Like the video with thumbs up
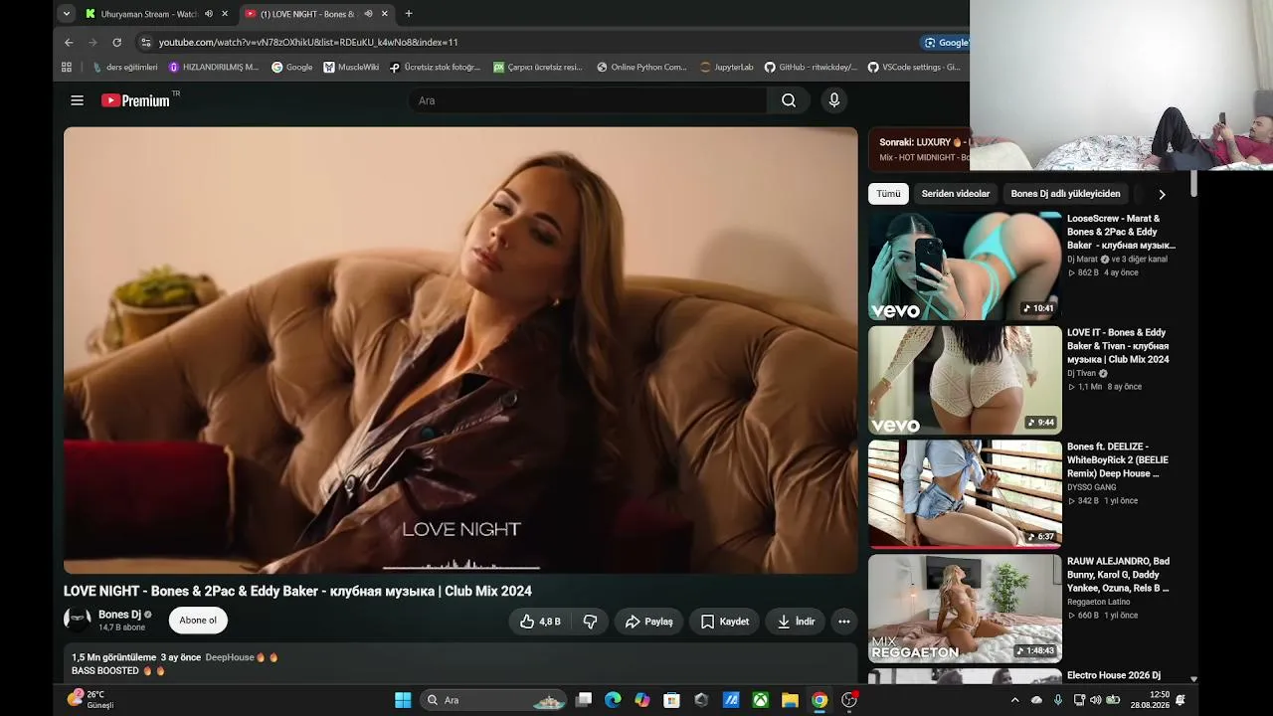 [540, 622]
